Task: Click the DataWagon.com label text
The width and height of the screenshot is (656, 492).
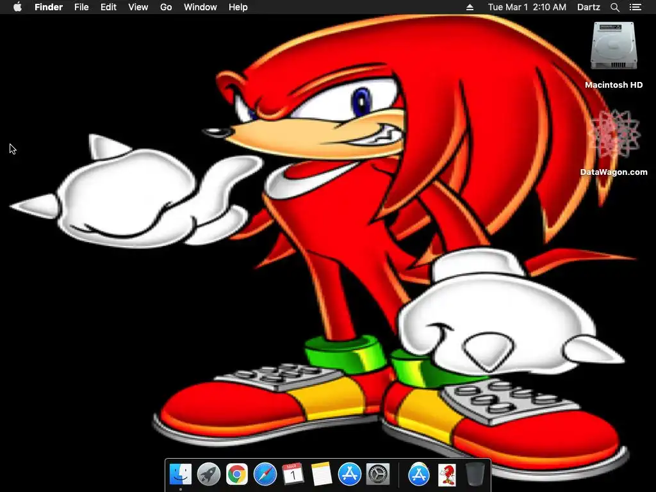Action: 614,172
